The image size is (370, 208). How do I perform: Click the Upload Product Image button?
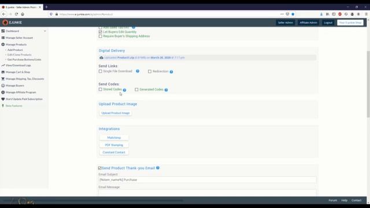[116, 113]
